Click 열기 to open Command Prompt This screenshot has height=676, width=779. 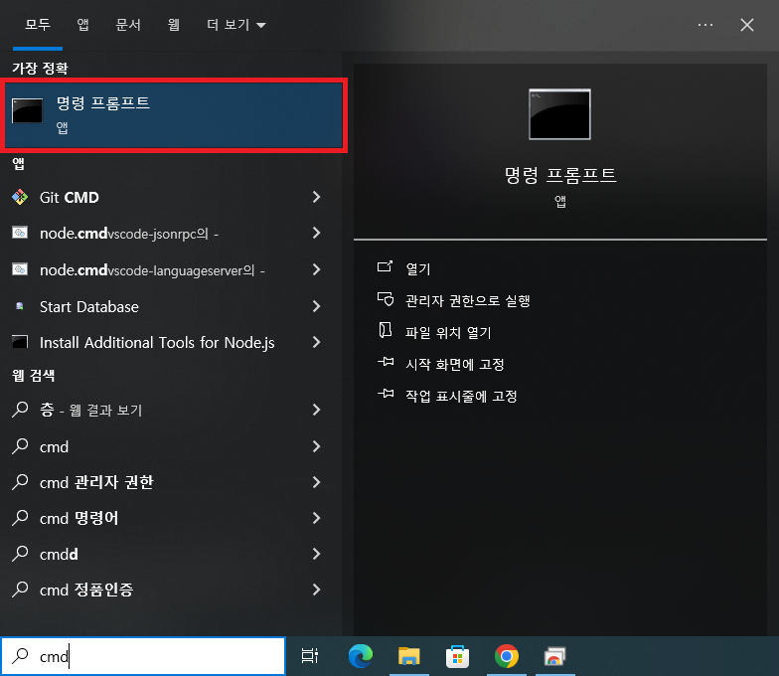(x=418, y=268)
